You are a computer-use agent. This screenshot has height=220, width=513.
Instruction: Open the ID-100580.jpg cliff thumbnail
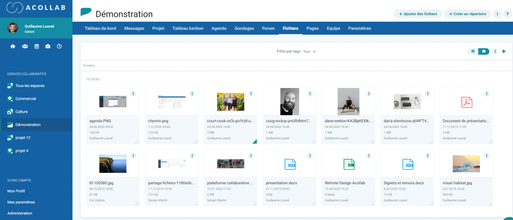click(113, 164)
